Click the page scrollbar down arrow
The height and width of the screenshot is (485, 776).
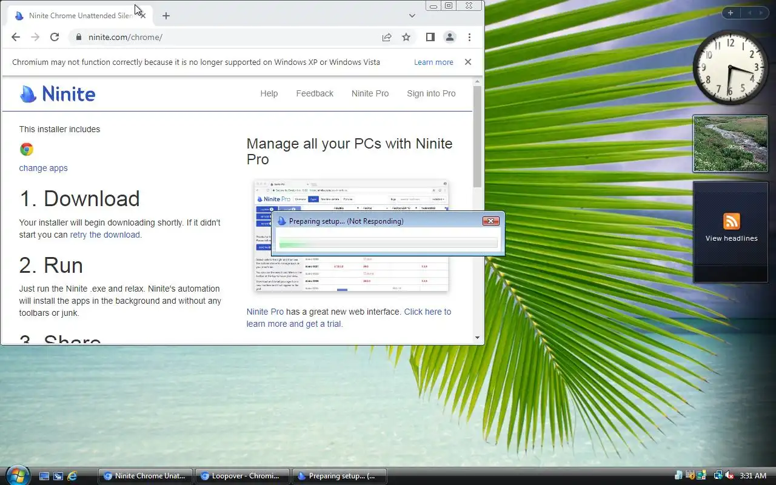point(477,338)
